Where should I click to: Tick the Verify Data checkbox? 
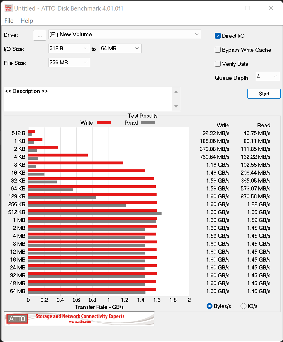[x=218, y=64]
